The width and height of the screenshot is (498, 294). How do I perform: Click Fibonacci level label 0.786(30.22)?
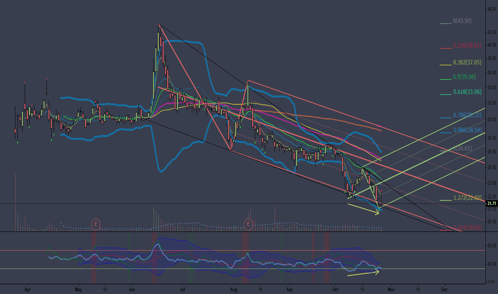coord(467,115)
